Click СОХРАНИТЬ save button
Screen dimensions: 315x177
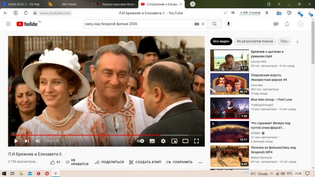(x=179, y=162)
